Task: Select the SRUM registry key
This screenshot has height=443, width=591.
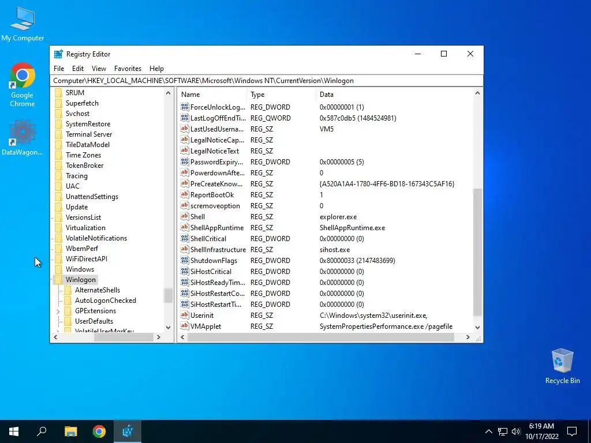Action: point(75,93)
